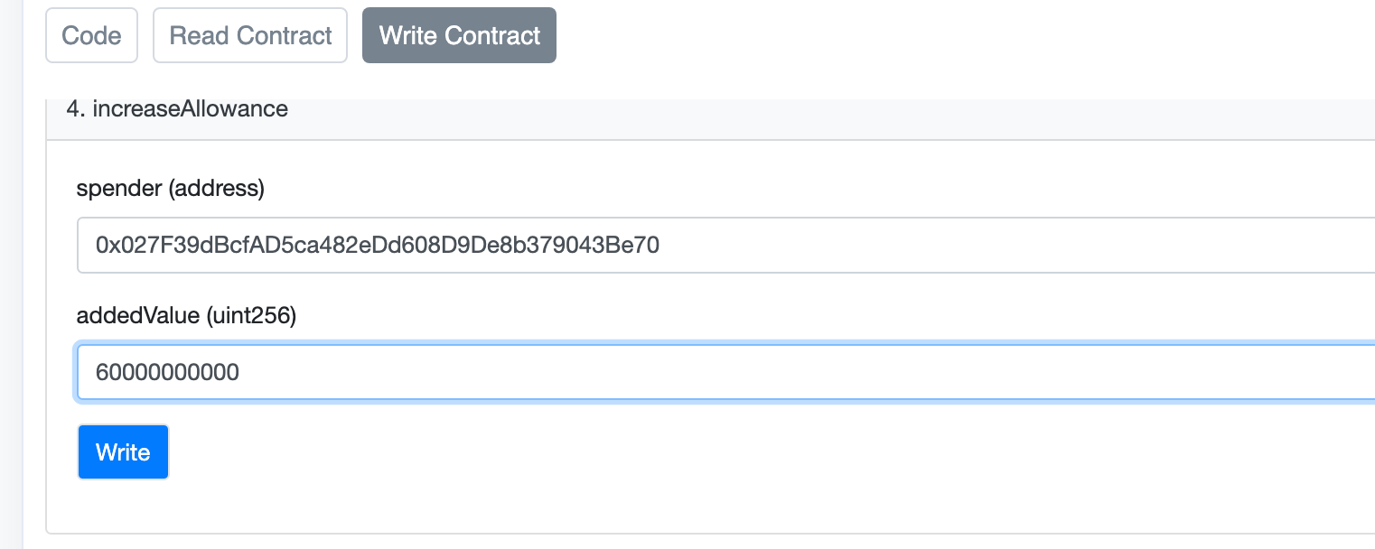Viewport: 1375px width, 549px height.
Task: Focus the addedValue uint256 input field
Action: (x=723, y=372)
